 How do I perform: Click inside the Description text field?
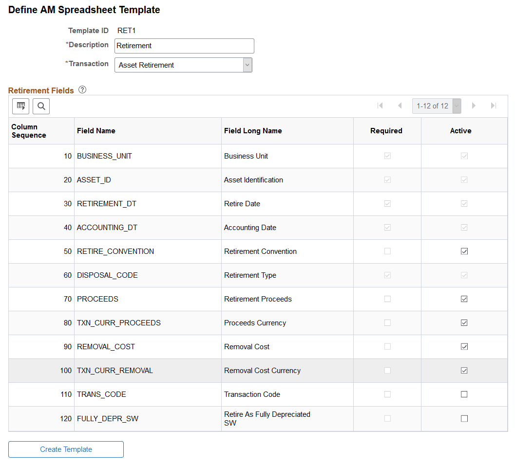[184, 46]
